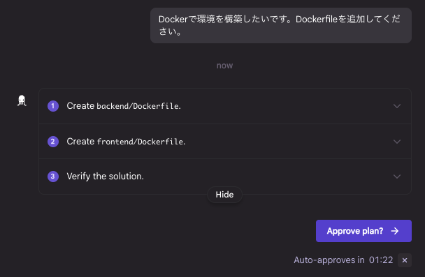Click the Jules octopus avatar icon

(x=22, y=100)
